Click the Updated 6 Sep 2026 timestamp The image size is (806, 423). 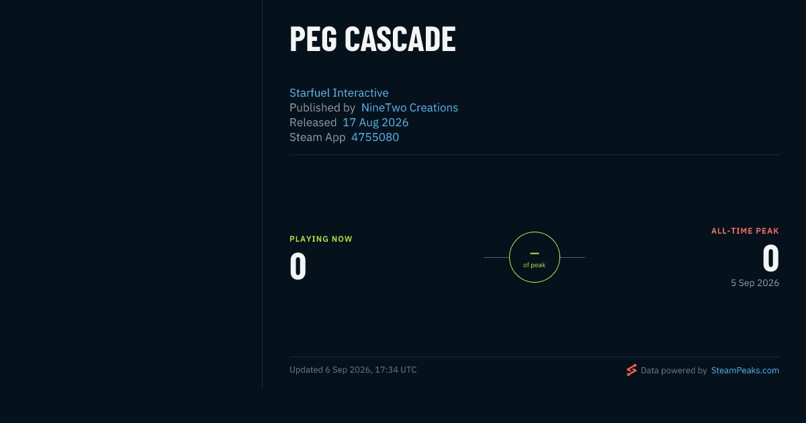353,370
